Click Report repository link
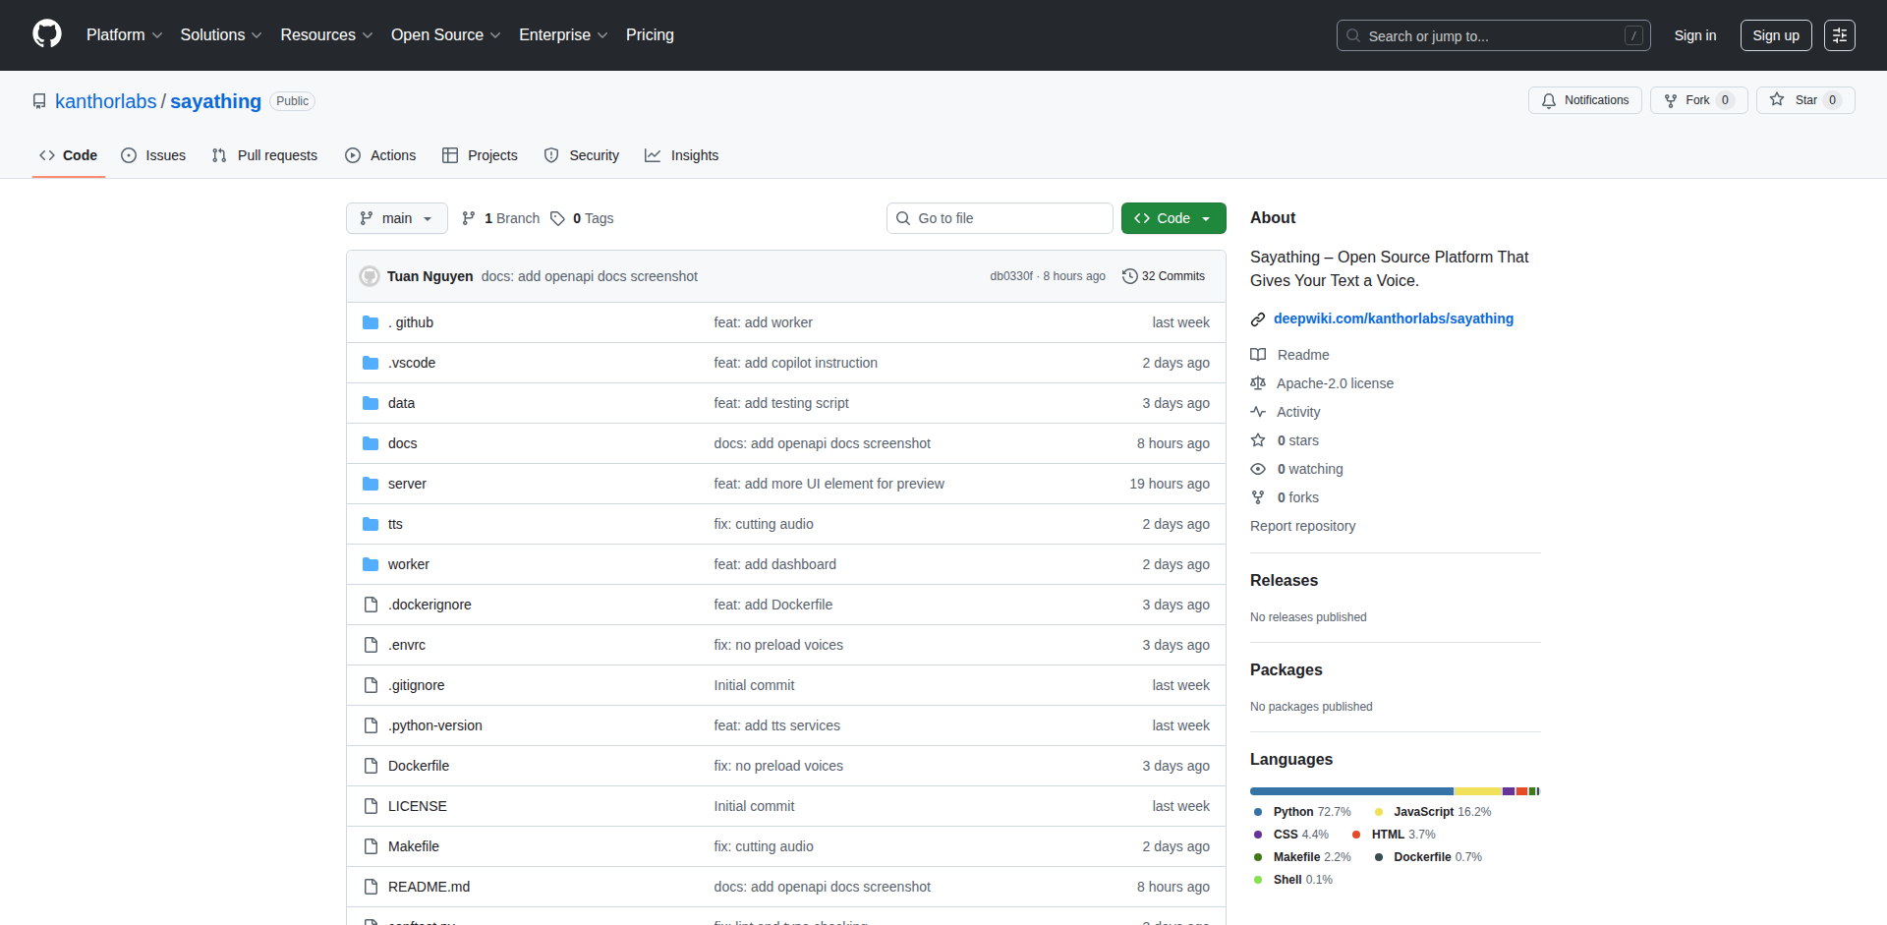 (x=1302, y=526)
